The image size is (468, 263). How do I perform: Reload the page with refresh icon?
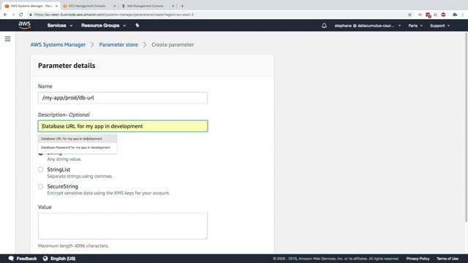[x=21, y=15]
